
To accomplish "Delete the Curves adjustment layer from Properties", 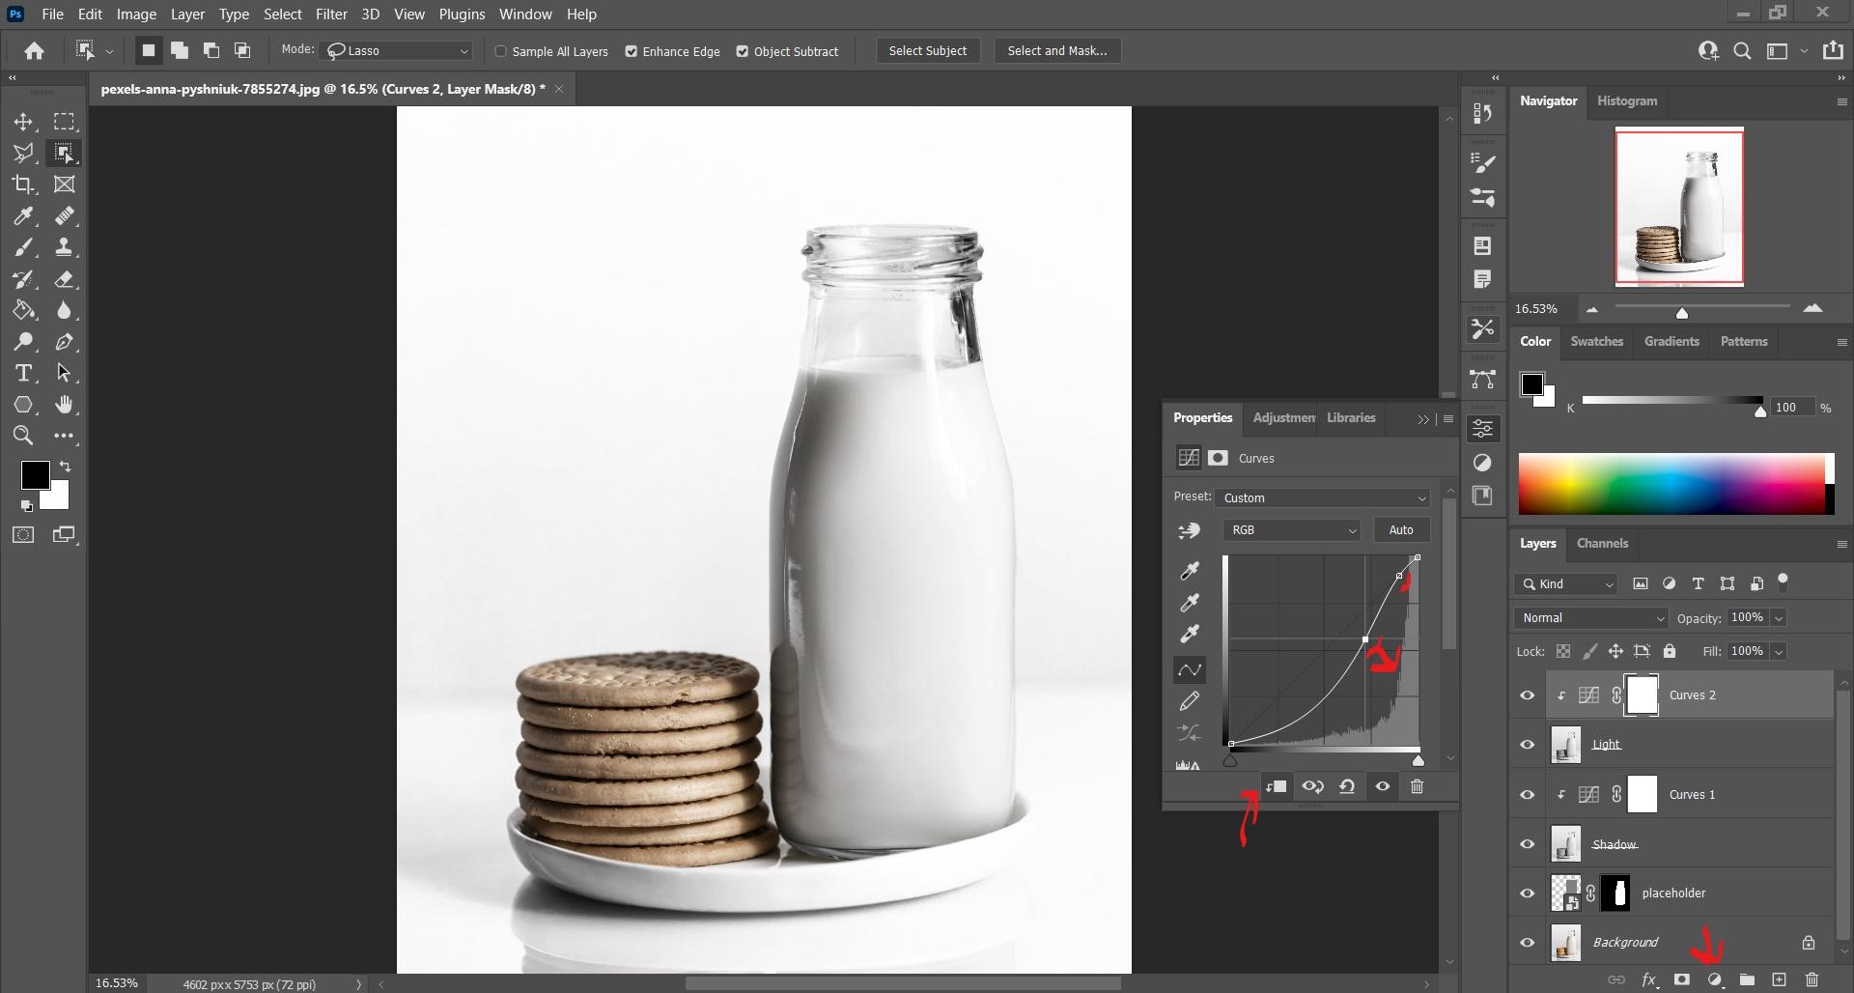I will [1417, 786].
